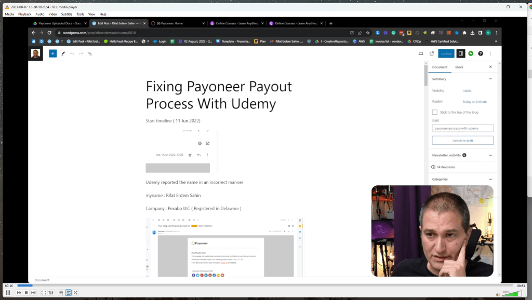
Task: Click the slug input field
Action: click(x=463, y=128)
